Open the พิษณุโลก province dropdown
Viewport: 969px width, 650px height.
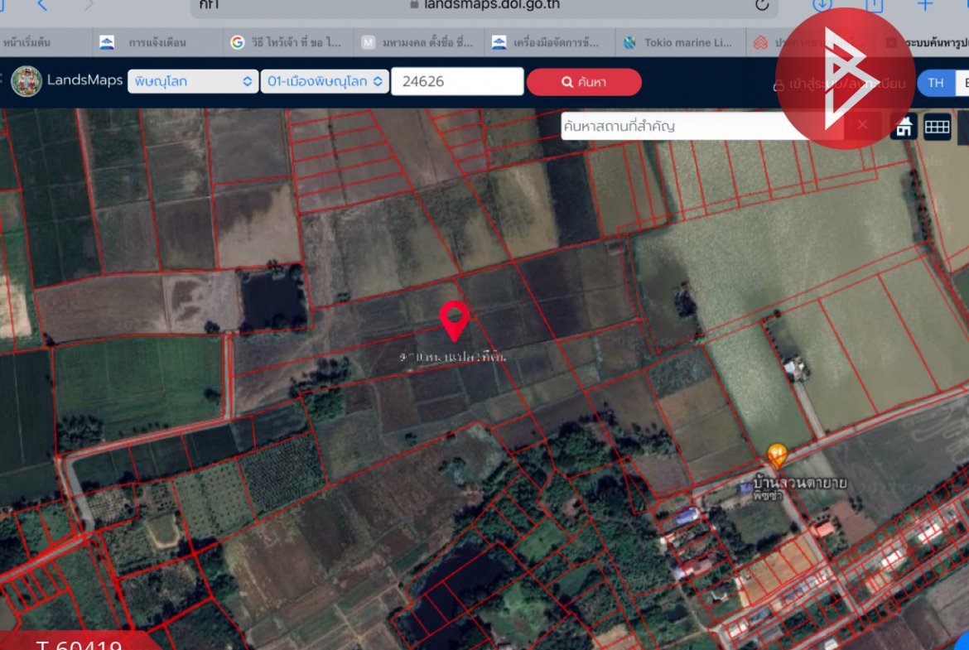click(193, 81)
